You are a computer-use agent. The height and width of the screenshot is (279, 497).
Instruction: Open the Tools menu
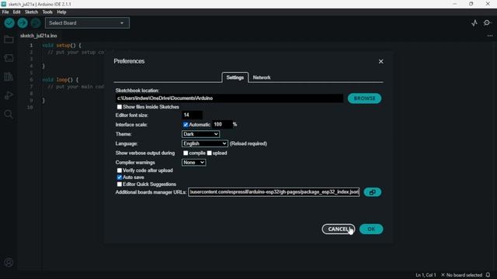point(47,12)
